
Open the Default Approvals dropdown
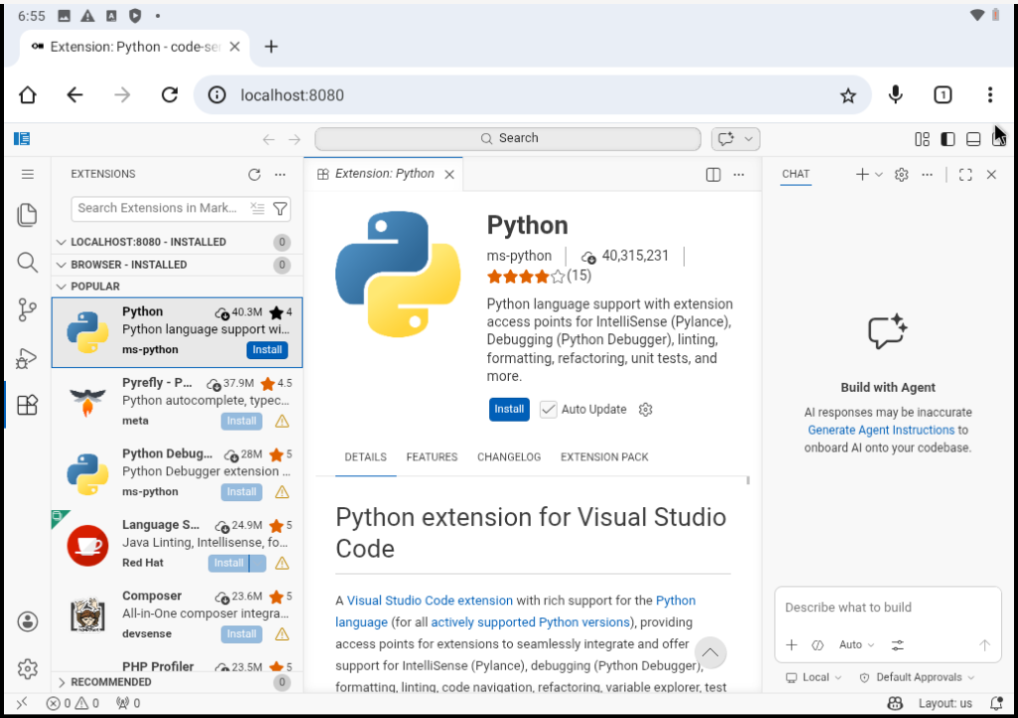coord(917,677)
